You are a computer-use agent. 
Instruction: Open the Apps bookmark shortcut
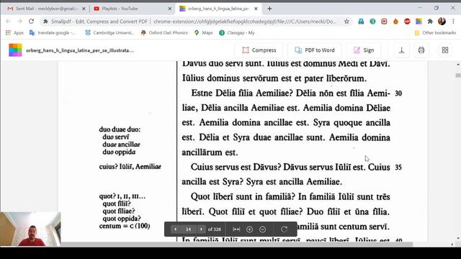tap(14, 33)
